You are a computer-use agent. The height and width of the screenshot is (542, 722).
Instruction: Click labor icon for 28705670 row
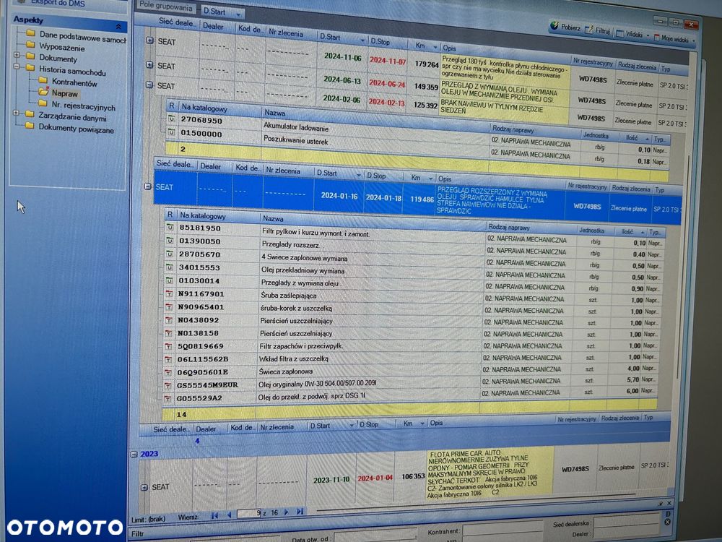click(x=170, y=254)
